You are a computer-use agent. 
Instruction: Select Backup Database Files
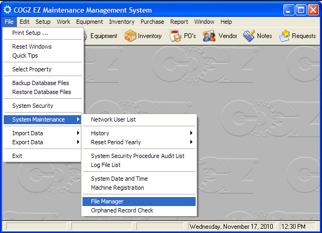tap(40, 83)
